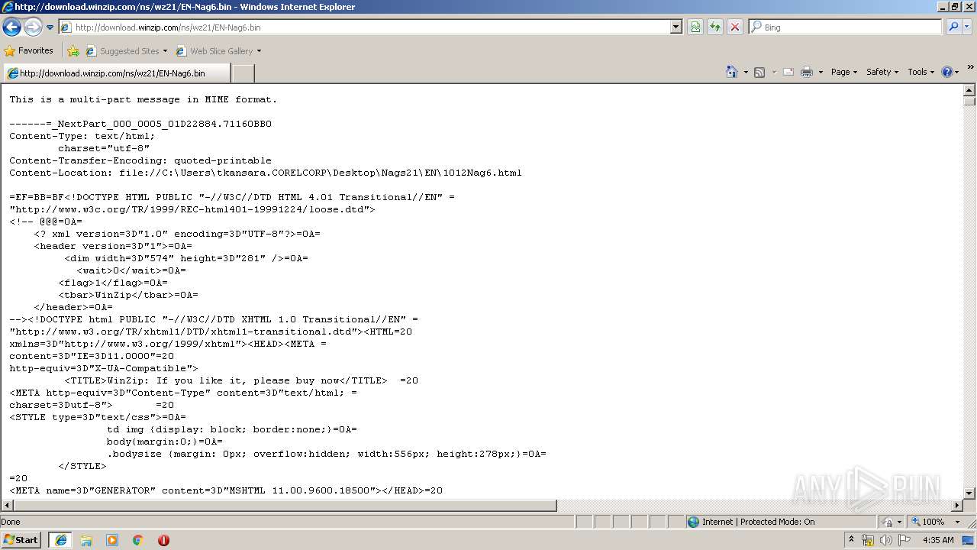Refresh the page with green arrows icon

pos(715,27)
